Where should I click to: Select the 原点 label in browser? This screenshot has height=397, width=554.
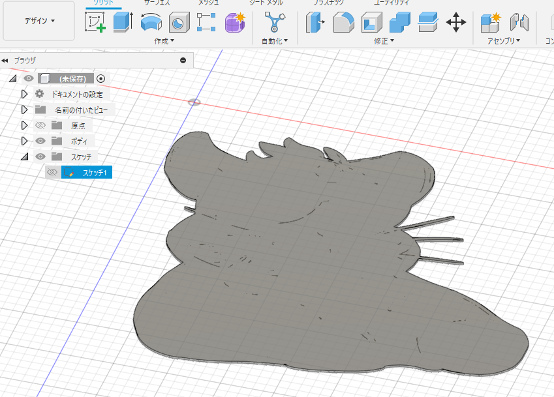[78, 125]
